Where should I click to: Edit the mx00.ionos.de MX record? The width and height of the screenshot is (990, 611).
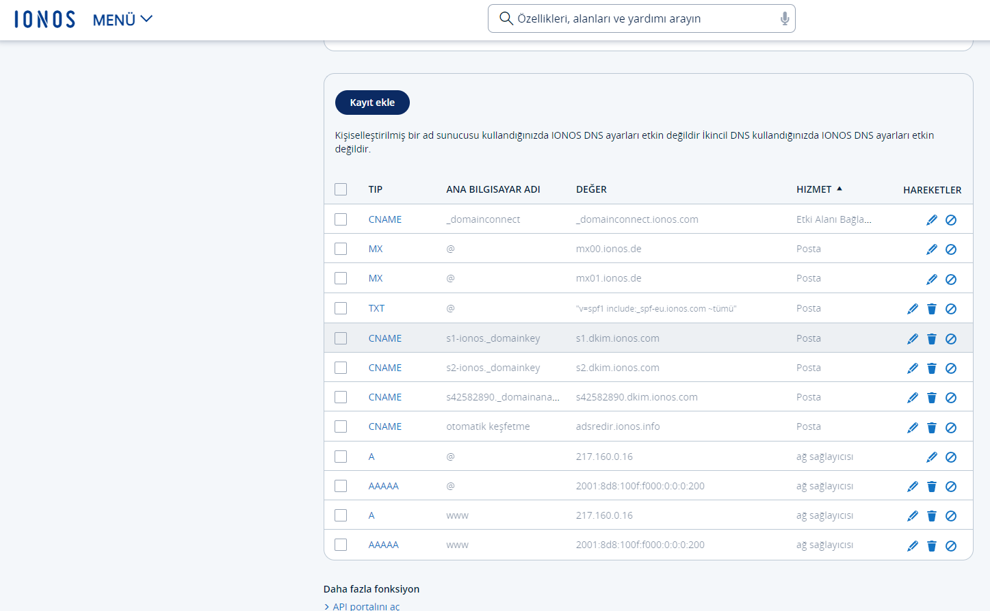[931, 249]
